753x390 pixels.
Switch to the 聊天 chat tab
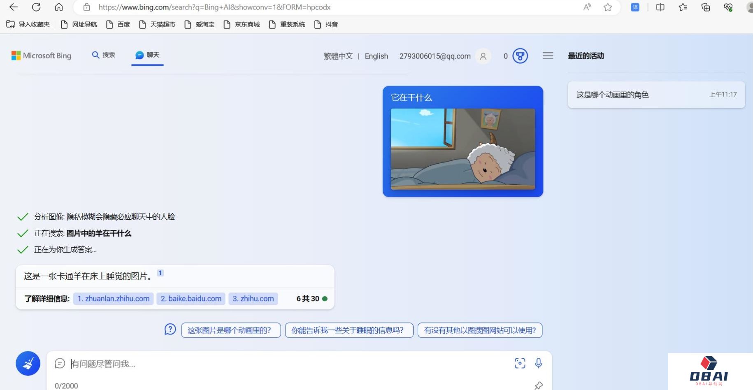click(x=147, y=55)
